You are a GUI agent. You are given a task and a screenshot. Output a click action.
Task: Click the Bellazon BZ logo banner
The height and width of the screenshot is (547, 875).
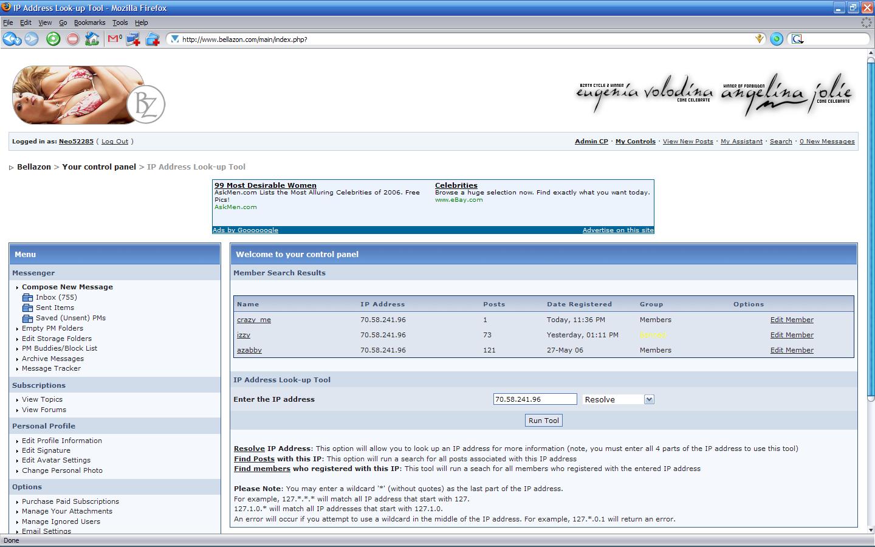89,95
